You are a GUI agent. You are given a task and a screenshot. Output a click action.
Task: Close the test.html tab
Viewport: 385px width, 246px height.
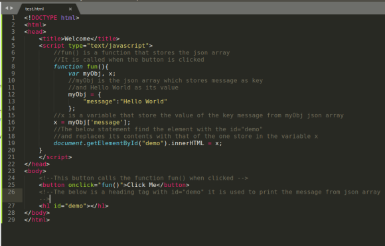(x=70, y=9)
